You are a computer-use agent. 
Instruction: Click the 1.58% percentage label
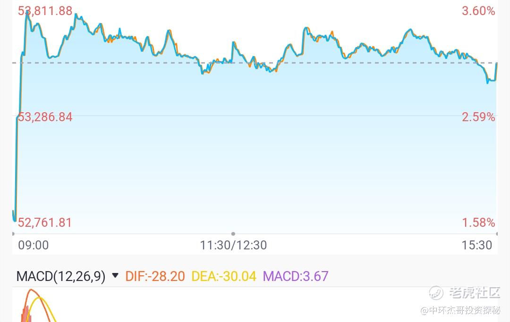(x=478, y=223)
